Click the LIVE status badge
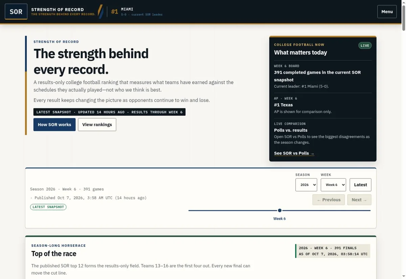The width and height of the screenshot is (406, 279). coord(365,45)
